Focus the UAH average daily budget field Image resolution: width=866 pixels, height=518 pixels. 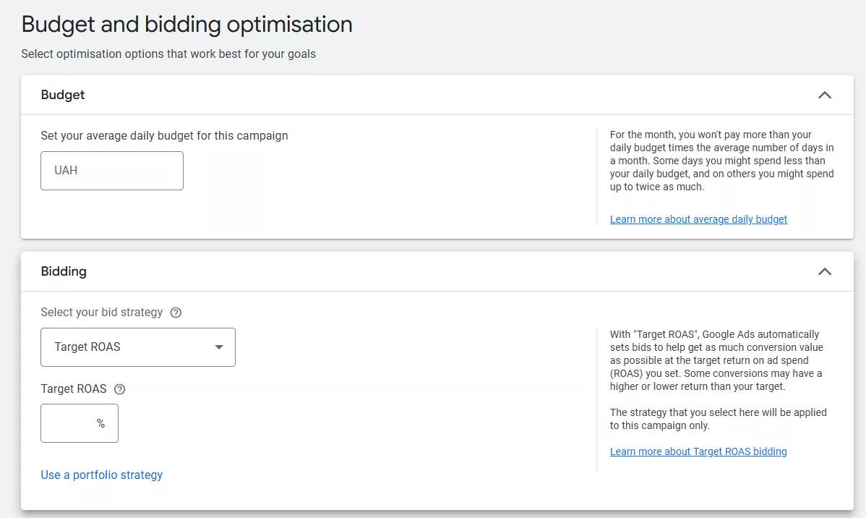coord(112,171)
